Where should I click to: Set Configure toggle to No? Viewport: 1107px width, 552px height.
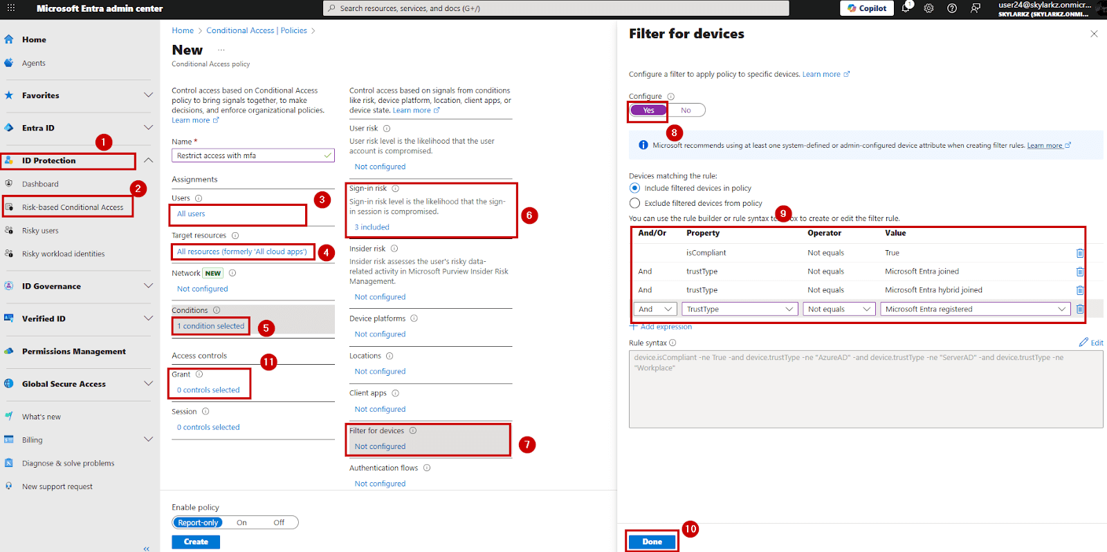tap(686, 111)
